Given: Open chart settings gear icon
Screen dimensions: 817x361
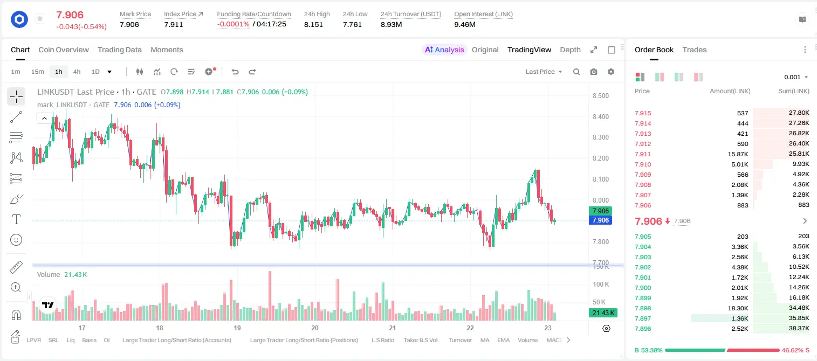Looking at the screenshot, I should [x=611, y=72].
